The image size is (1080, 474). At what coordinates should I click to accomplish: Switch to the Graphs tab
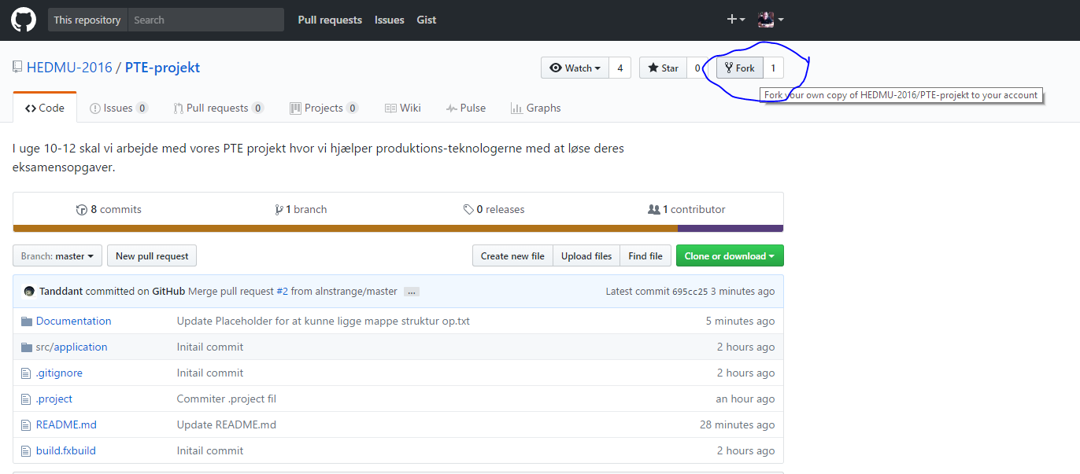535,108
